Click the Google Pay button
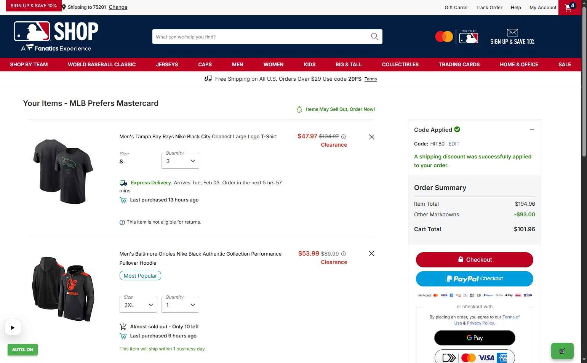The width and height of the screenshot is (587, 363). pos(475,338)
